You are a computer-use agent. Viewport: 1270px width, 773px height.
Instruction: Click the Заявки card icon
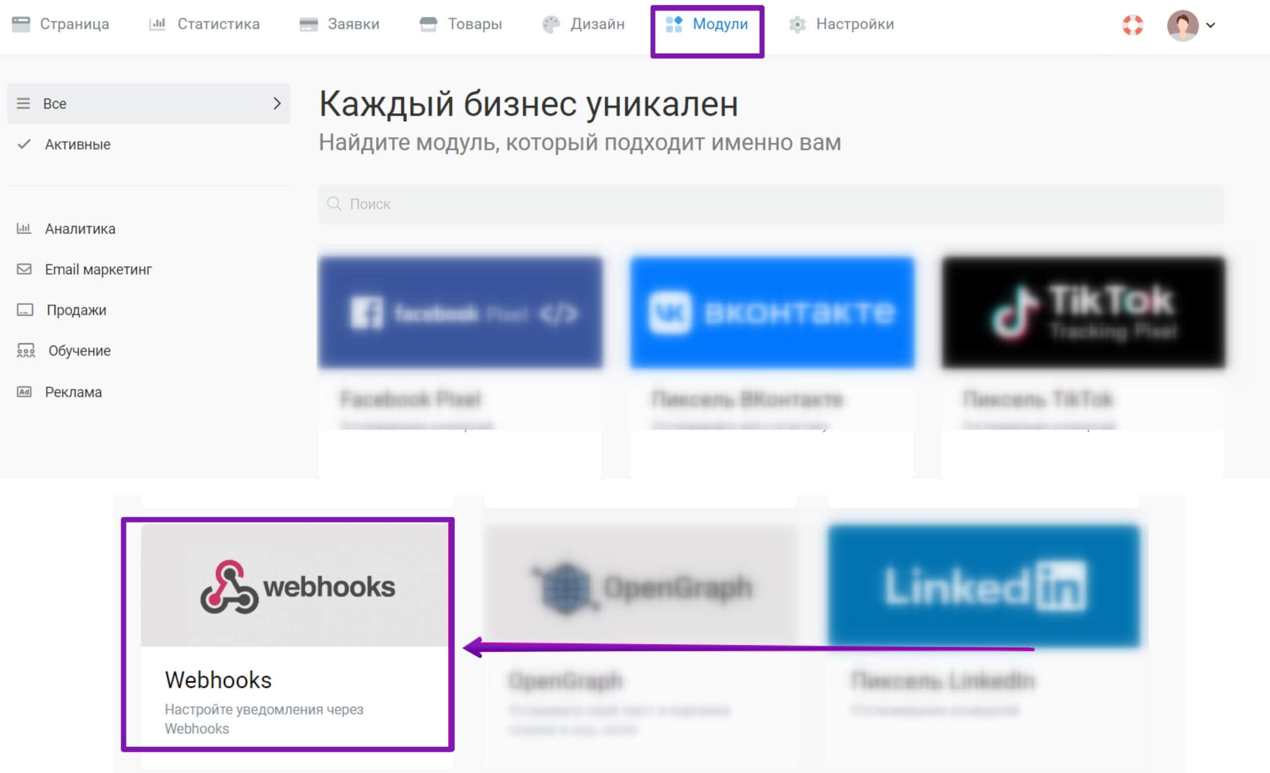point(309,25)
